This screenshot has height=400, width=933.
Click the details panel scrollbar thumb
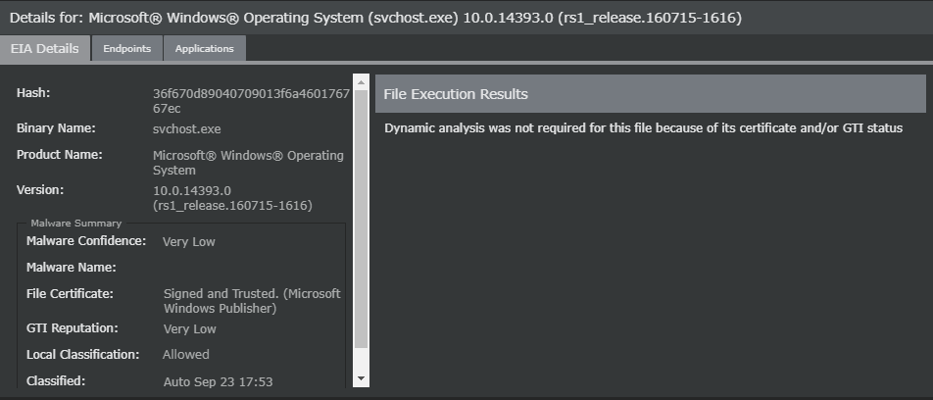pyautogui.click(x=361, y=219)
